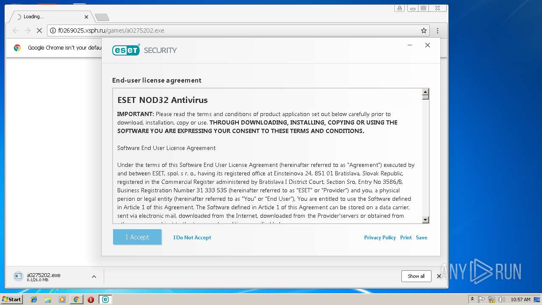
Task: Click the network tray icon
Action: pyautogui.click(x=492, y=299)
